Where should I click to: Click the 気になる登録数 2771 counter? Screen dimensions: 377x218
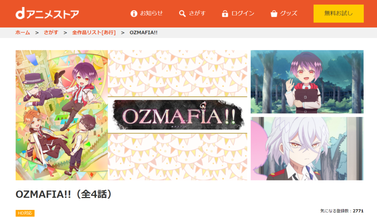[x=342, y=211]
